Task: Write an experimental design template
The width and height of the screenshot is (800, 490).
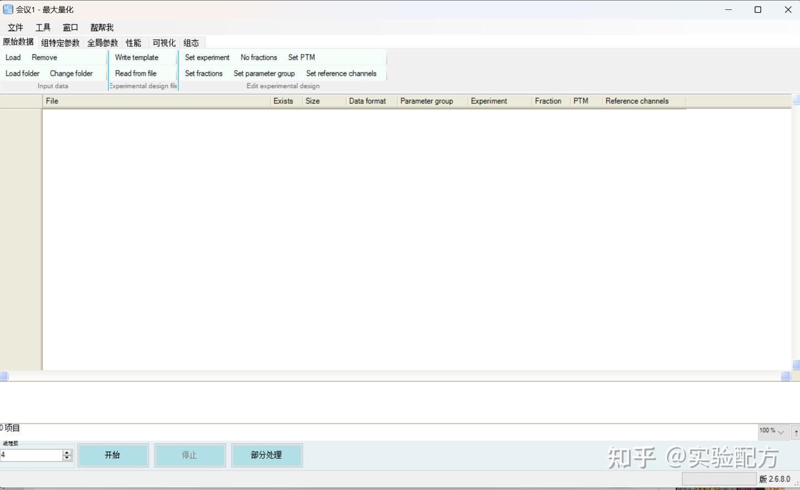Action: (136, 57)
